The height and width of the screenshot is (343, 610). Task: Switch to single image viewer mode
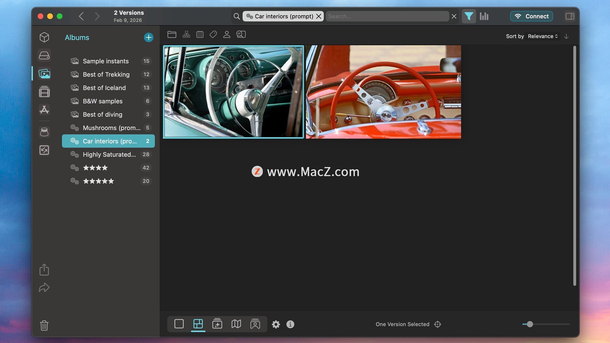pos(179,324)
